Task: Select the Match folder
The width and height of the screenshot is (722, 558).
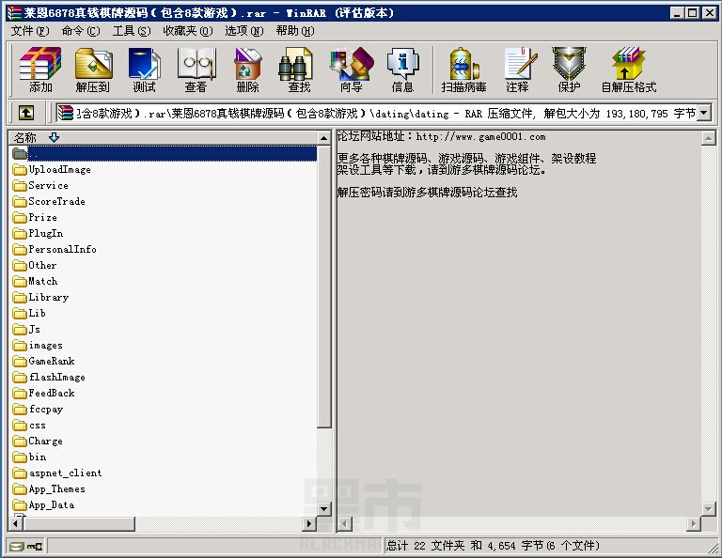Action: click(x=36, y=282)
